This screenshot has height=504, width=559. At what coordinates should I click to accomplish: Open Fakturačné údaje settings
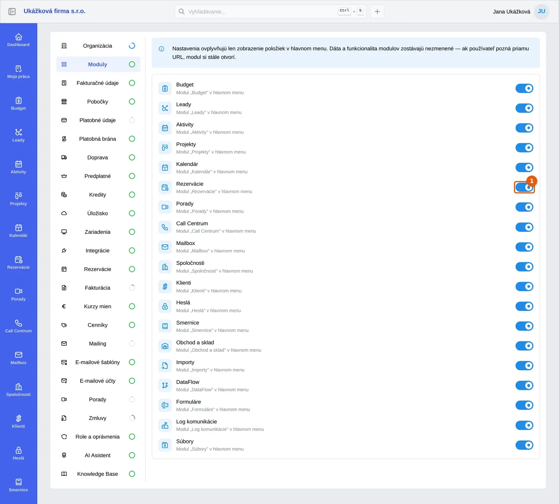tap(98, 83)
